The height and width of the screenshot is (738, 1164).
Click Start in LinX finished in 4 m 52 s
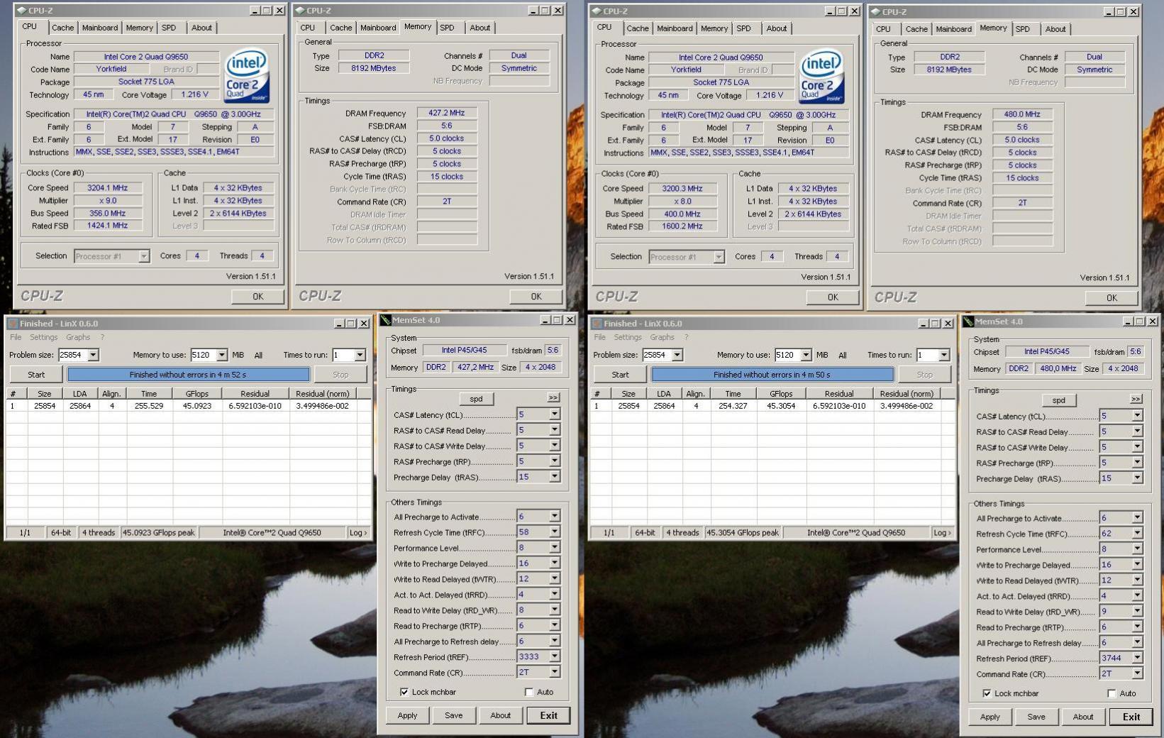coord(36,374)
